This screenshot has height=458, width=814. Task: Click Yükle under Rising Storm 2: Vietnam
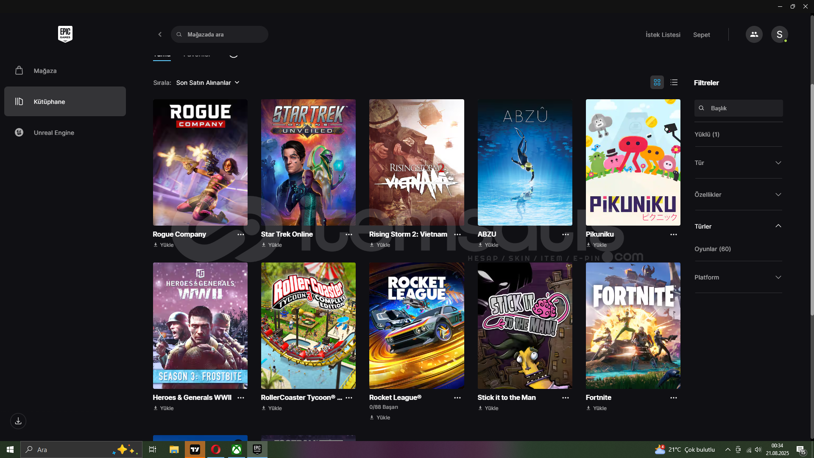pyautogui.click(x=380, y=245)
